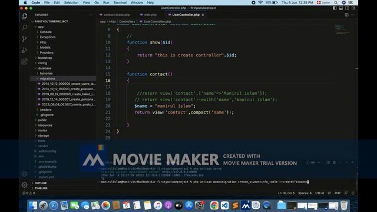The height and width of the screenshot is (212, 377).
Task: Click the code minimap preview
Action: [x=342, y=29]
